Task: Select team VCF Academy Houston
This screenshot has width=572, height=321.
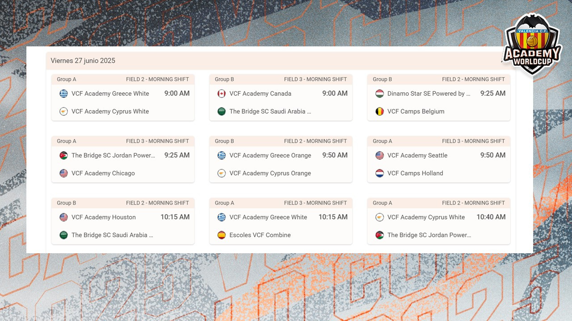Action: pyautogui.click(x=104, y=218)
